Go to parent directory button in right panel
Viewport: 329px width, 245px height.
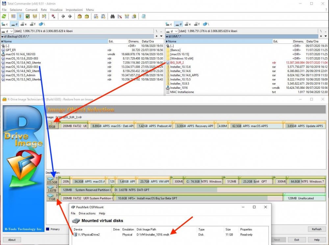[x=326, y=31]
